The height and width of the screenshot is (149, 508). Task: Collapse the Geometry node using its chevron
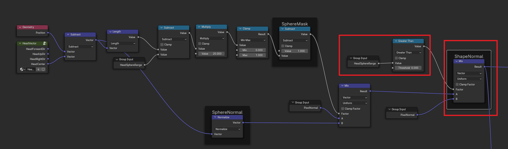[20, 27]
